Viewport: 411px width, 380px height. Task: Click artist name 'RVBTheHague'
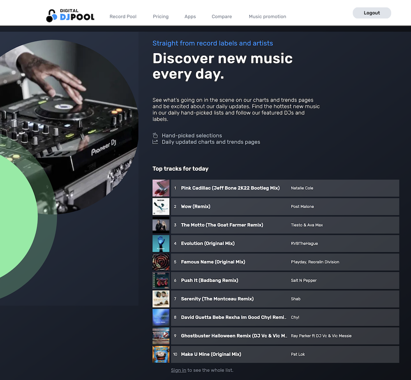pyautogui.click(x=304, y=243)
